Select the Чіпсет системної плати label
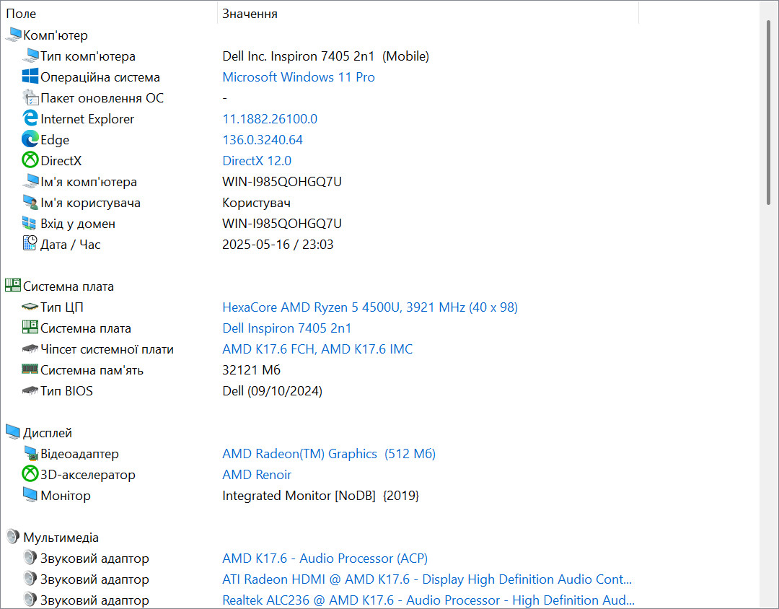The height and width of the screenshot is (609, 779). (107, 349)
